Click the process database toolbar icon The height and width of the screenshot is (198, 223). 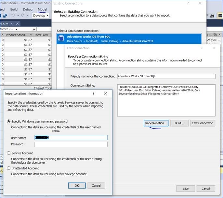[212, 16]
